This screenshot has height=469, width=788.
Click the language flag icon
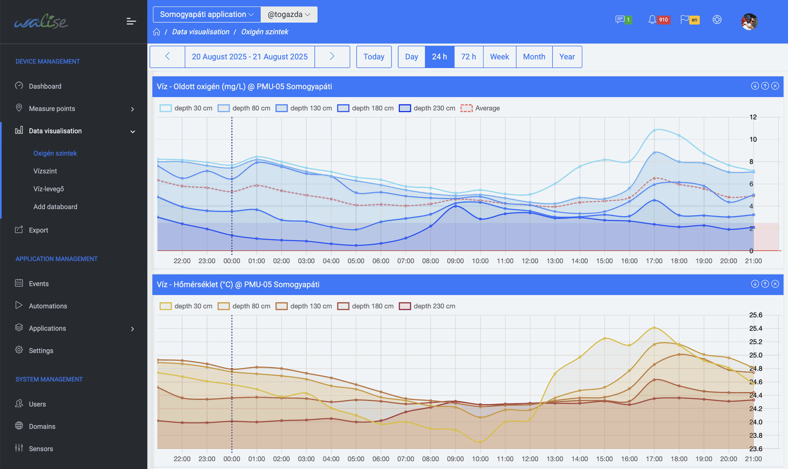click(685, 20)
